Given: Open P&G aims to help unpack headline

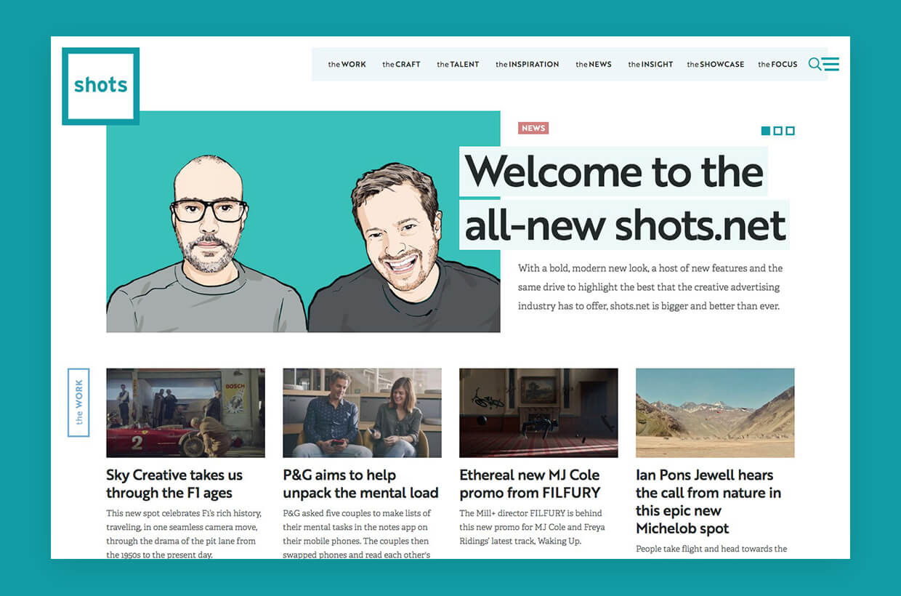Looking at the screenshot, I should [x=360, y=484].
